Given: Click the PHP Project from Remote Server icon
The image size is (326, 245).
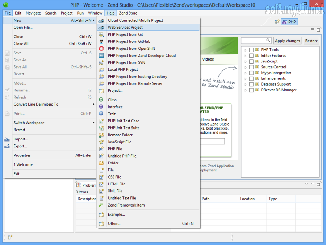Looking at the screenshot, I should click(101, 83).
